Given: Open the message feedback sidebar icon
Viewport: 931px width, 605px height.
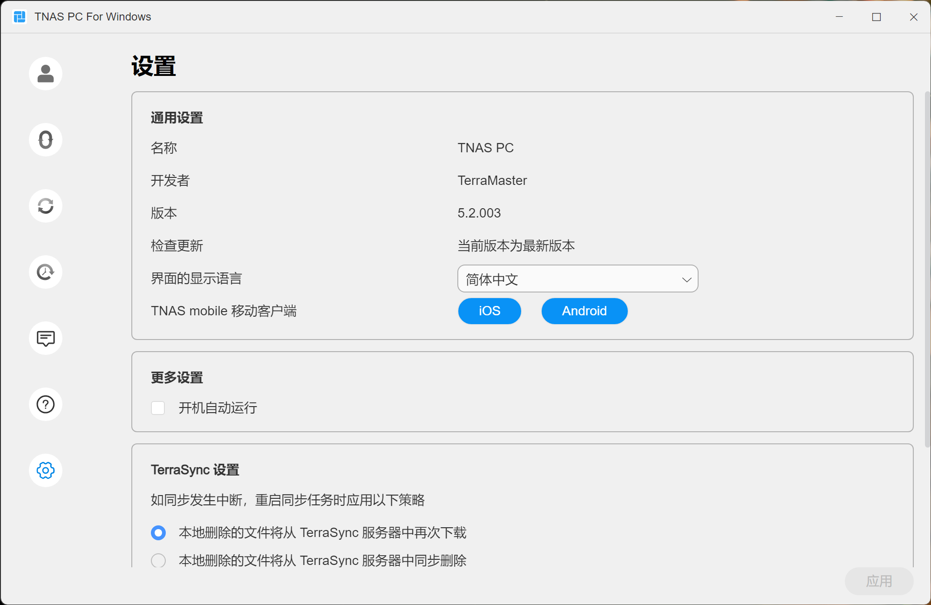Looking at the screenshot, I should coord(46,338).
